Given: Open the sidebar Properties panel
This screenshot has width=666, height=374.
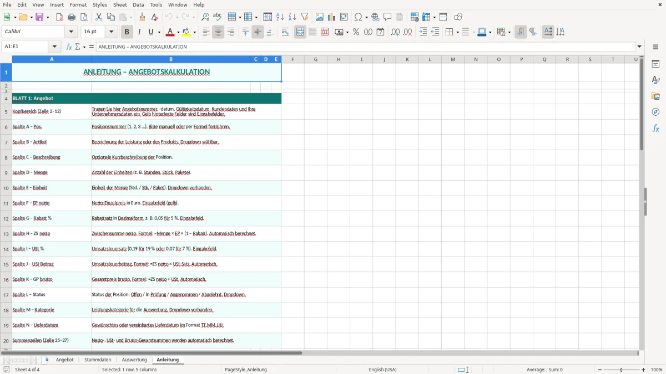Looking at the screenshot, I should click(655, 64).
